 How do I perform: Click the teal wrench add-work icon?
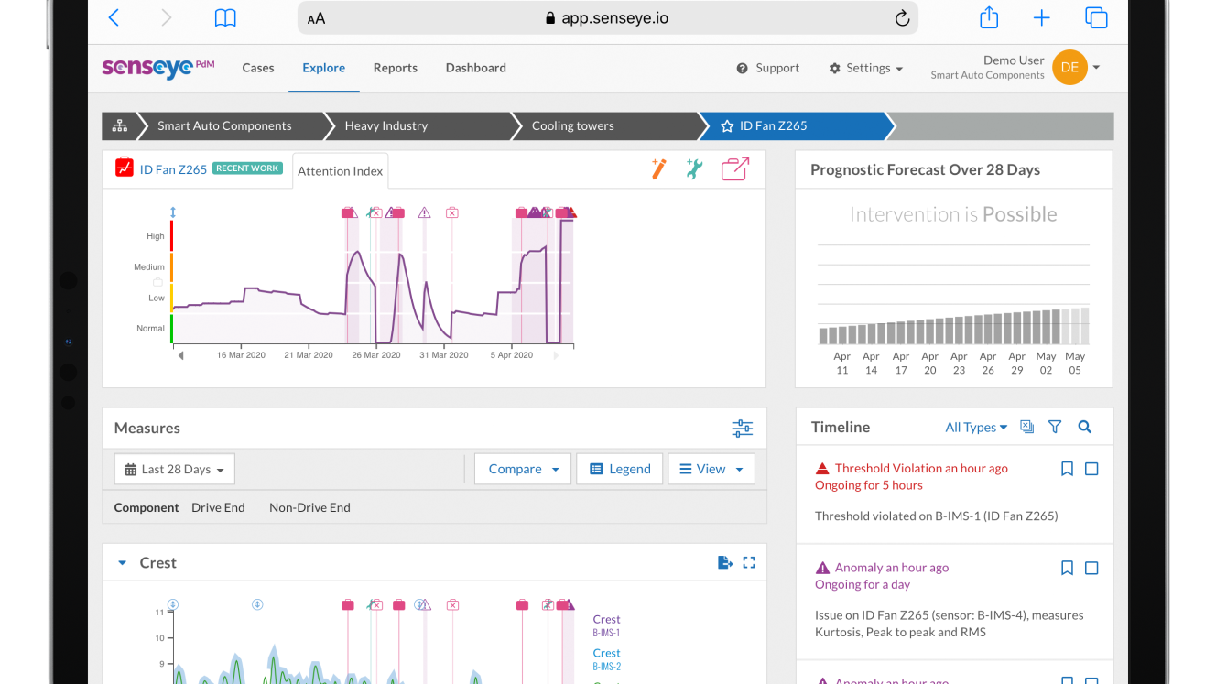(x=695, y=168)
